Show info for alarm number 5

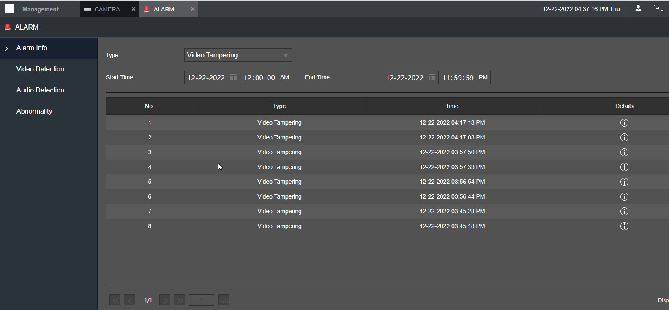click(624, 182)
